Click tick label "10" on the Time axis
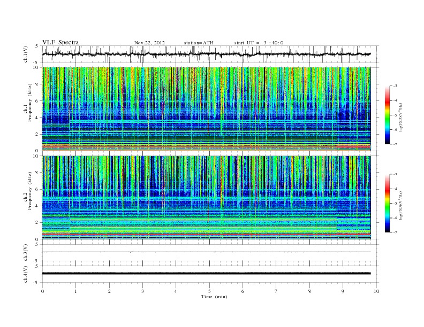The width and height of the screenshot is (424, 327). 376,291
